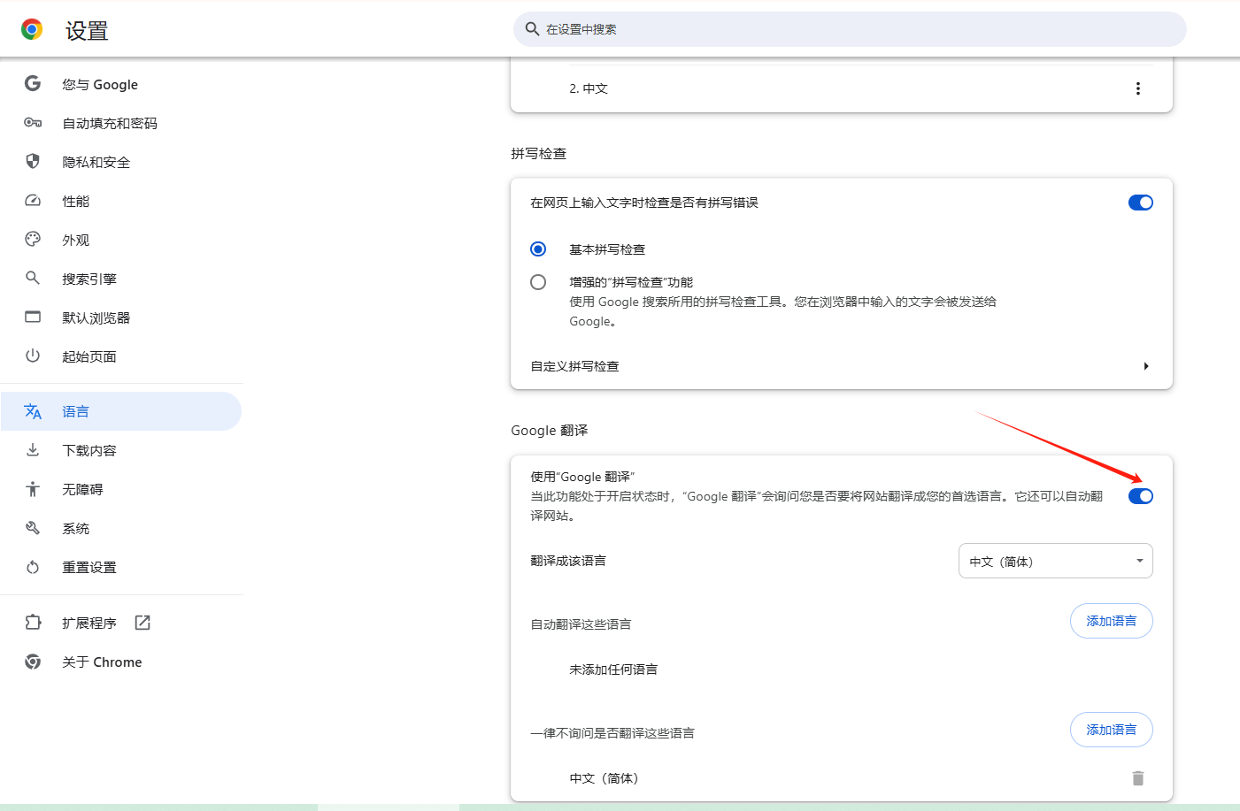Click the wrench icon for system

tap(33, 527)
